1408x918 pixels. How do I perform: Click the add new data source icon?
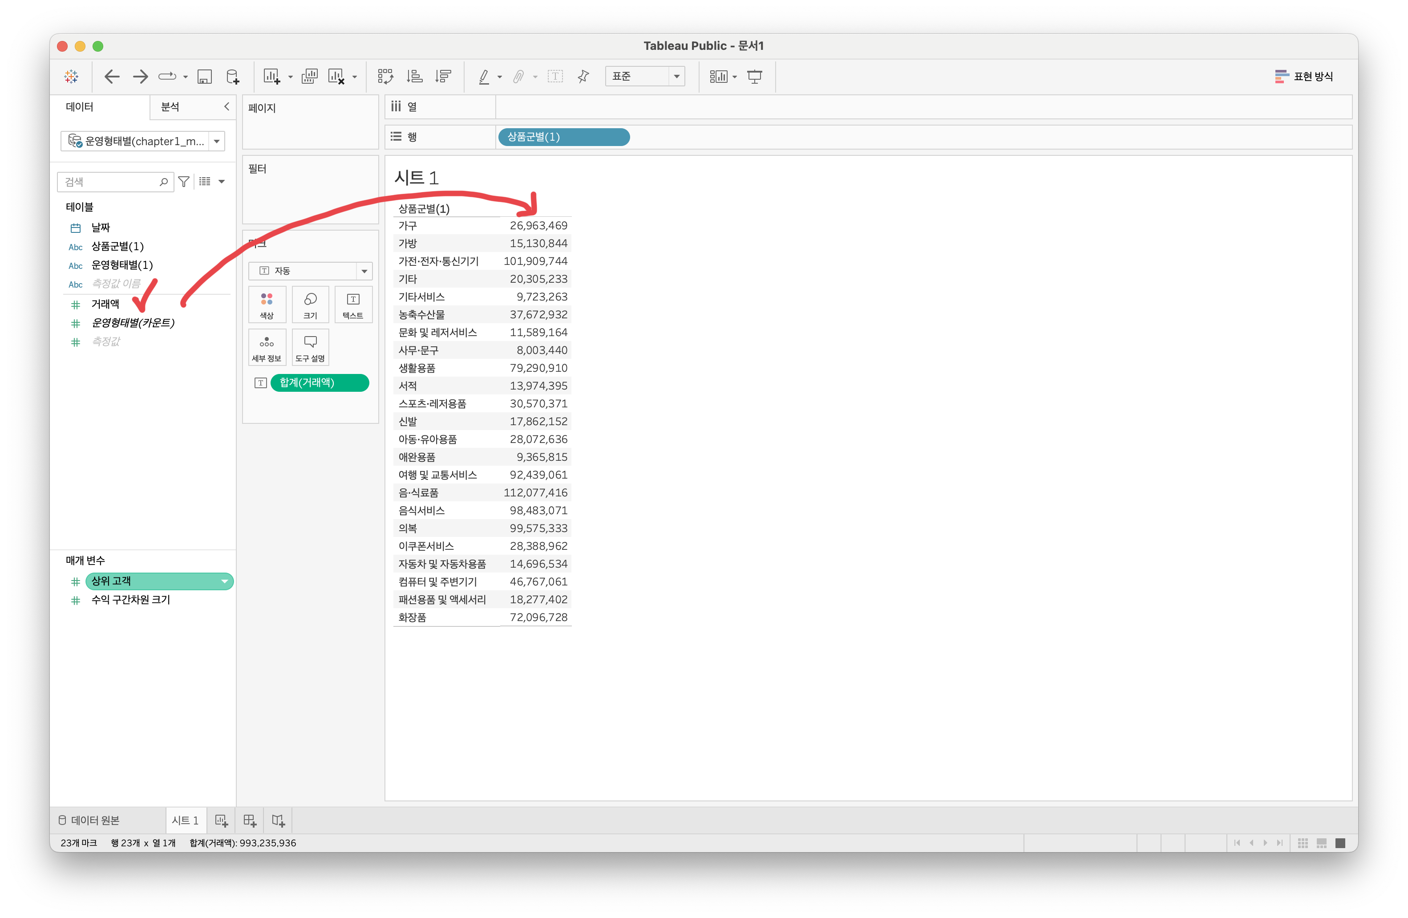coord(232,77)
